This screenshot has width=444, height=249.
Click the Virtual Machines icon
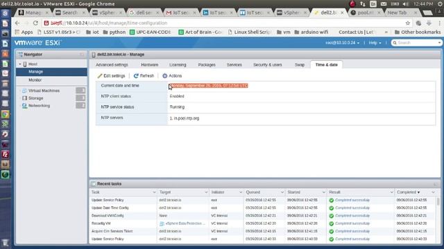point(25,91)
